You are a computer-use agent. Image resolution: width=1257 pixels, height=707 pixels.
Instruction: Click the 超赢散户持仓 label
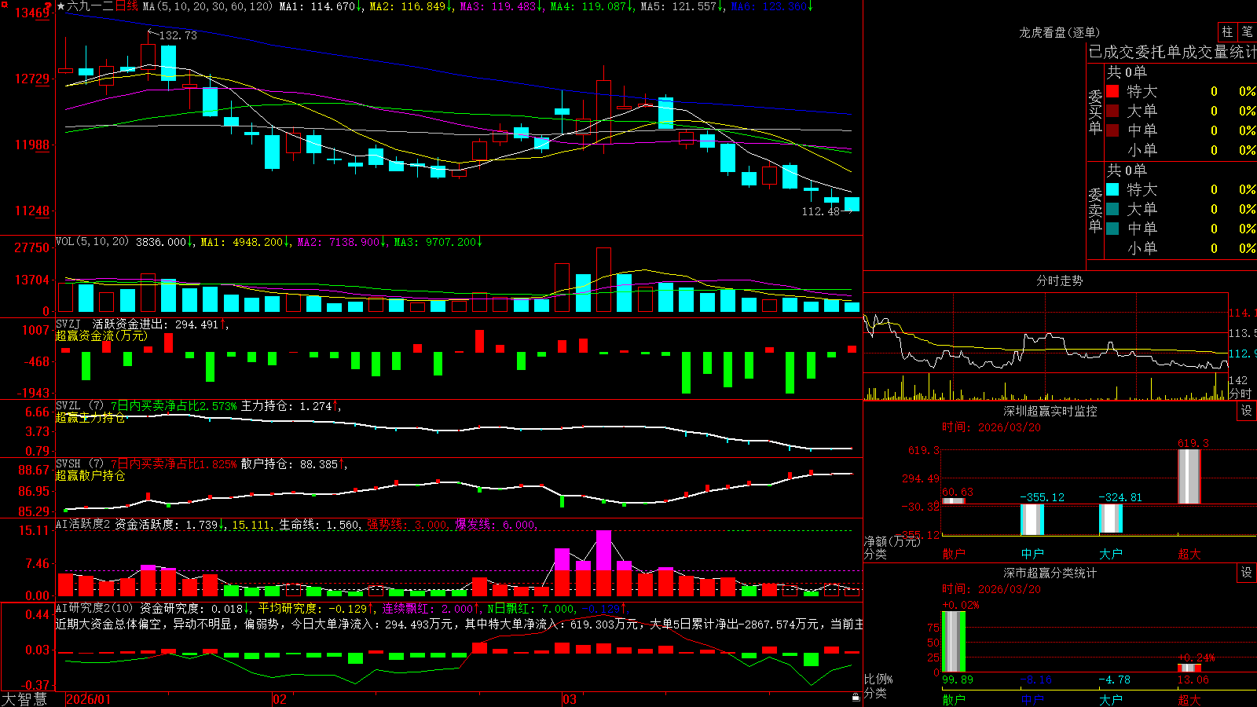[x=90, y=475]
